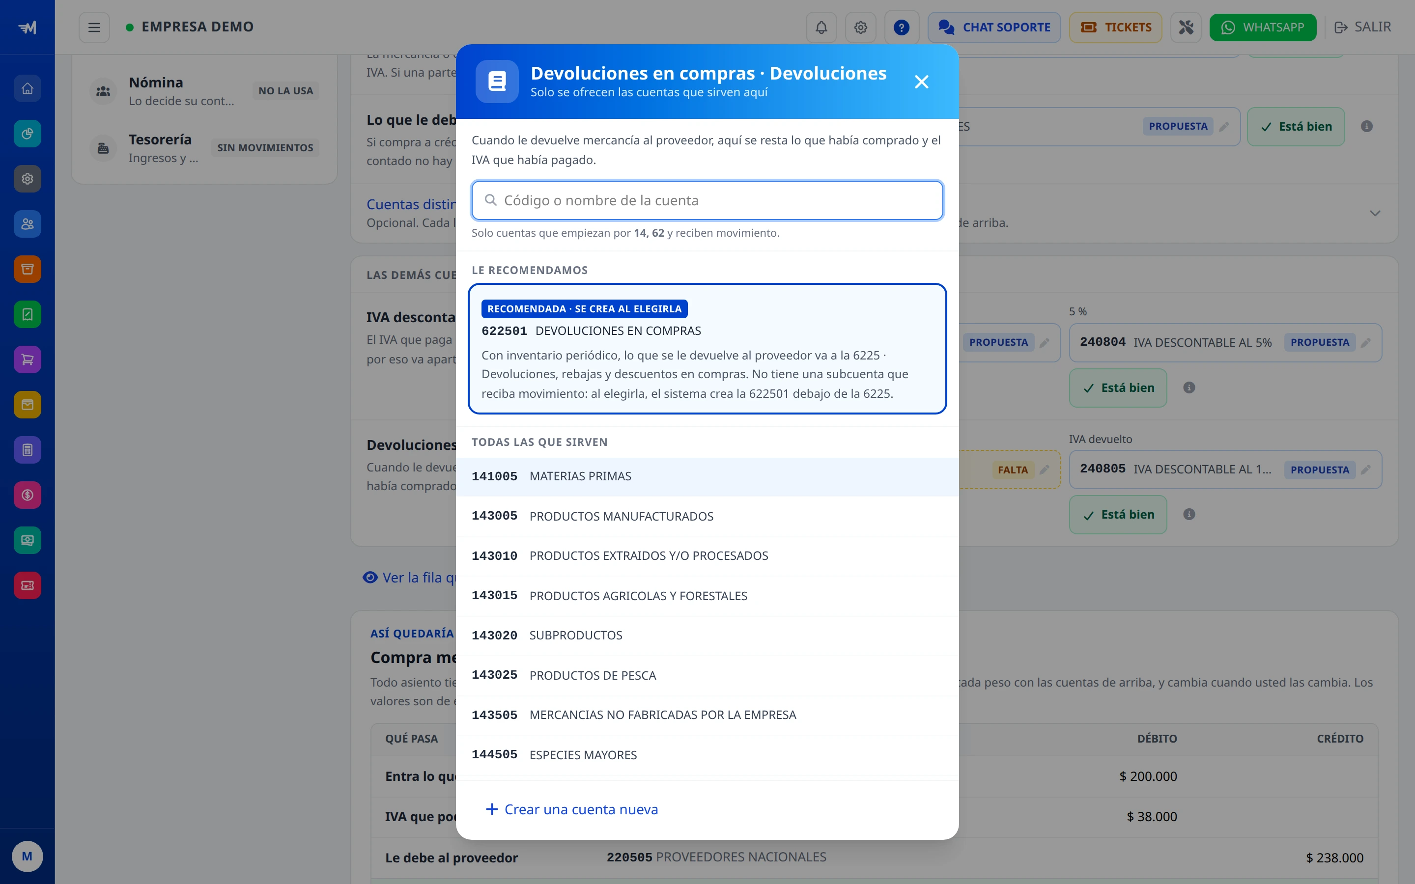Image resolution: width=1415 pixels, height=884 pixels.
Task: Click the account code or name search field
Action: (707, 200)
